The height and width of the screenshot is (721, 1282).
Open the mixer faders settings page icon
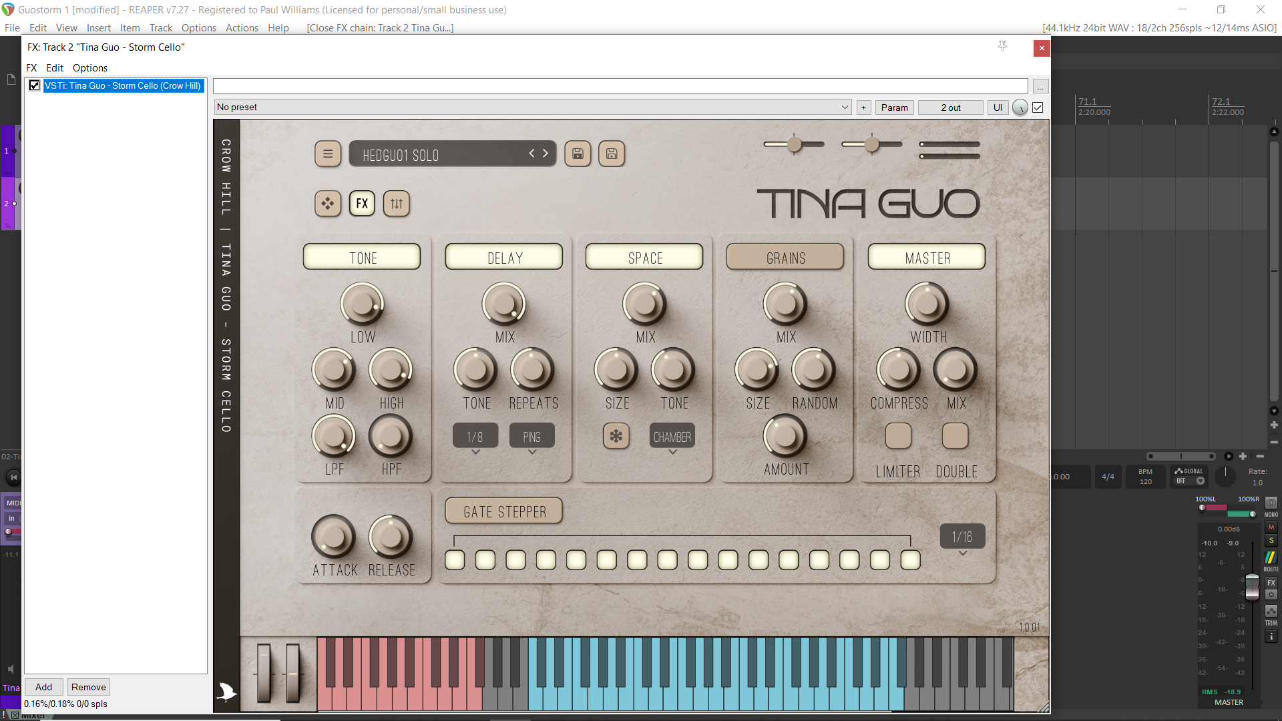397,204
